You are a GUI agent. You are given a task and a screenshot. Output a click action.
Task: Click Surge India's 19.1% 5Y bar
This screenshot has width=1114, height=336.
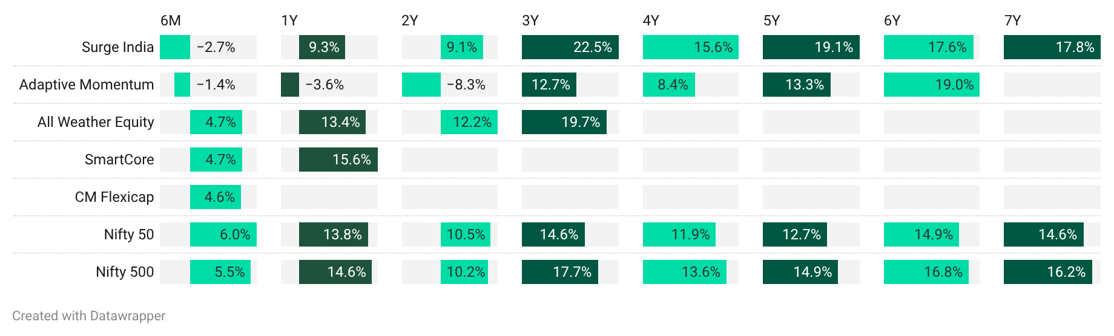point(811,47)
